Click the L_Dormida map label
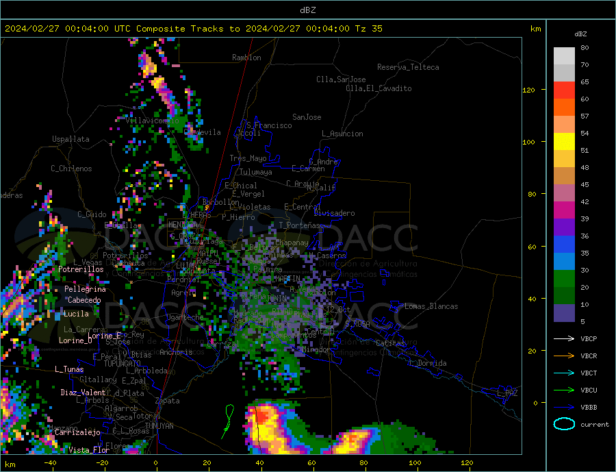This screenshot has height=472, width=616. (x=428, y=363)
